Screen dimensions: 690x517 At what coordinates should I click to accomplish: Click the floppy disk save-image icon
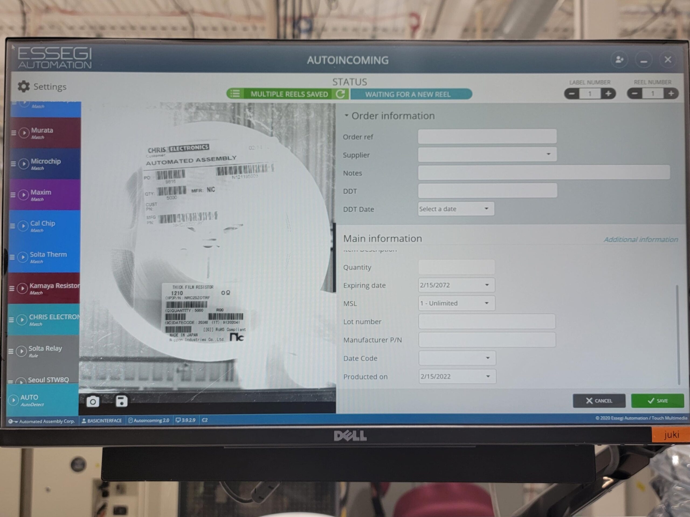pos(121,401)
